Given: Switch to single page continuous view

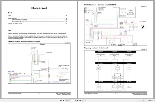Looking at the screenshot, I should [x=140, y=100].
